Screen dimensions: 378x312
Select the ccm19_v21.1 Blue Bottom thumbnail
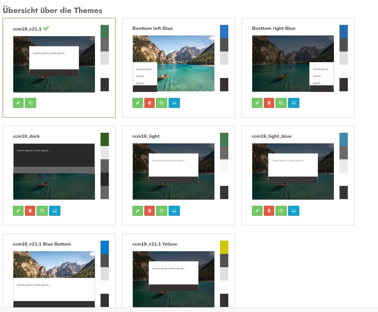coord(54,279)
